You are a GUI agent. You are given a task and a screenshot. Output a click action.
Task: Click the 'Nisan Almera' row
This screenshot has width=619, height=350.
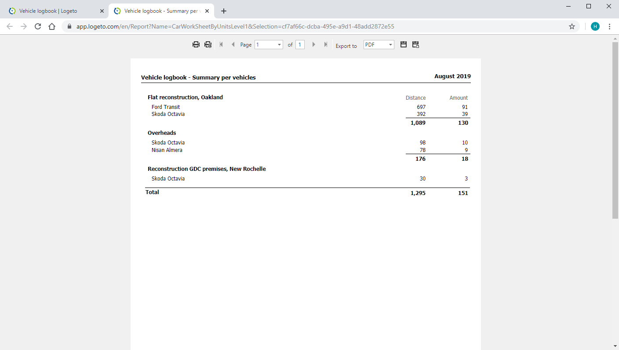167,150
